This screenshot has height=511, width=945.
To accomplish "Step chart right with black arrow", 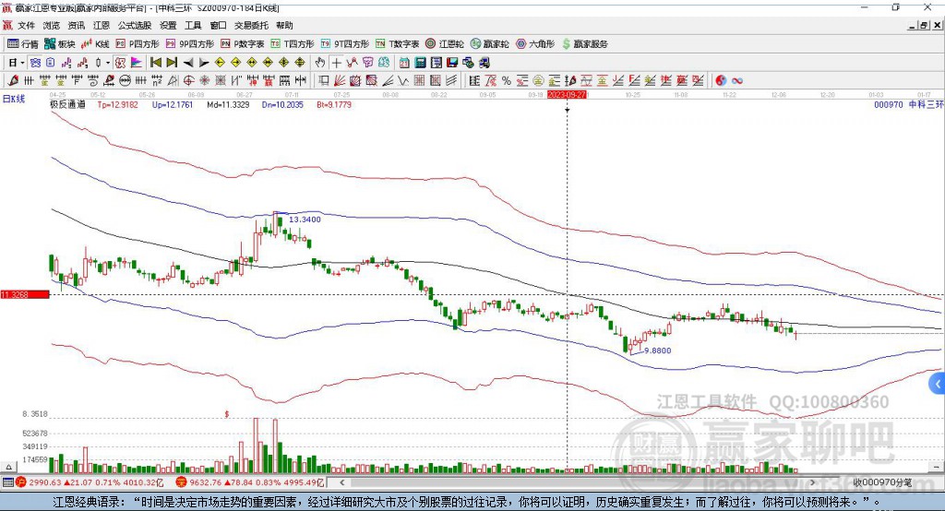I will point(204,63).
